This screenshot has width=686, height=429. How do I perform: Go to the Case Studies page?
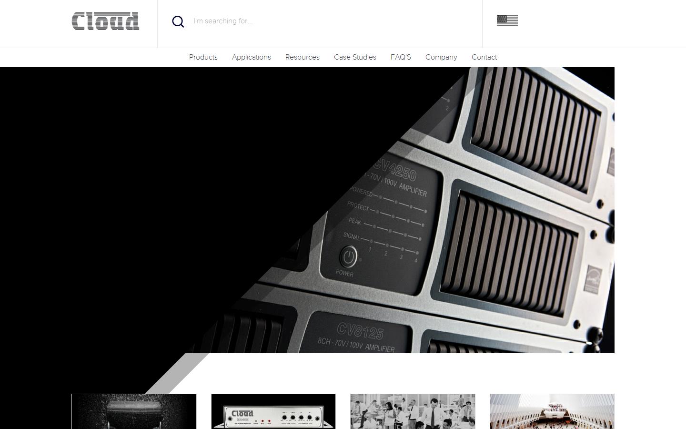coord(355,57)
